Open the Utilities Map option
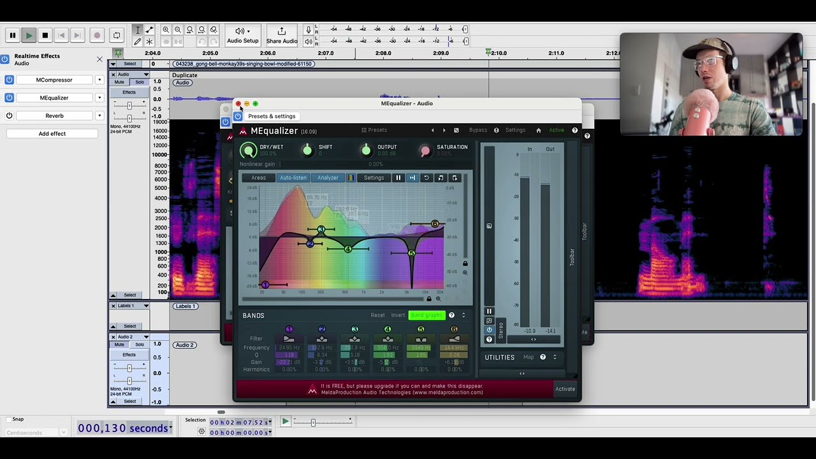 (x=528, y=357)
